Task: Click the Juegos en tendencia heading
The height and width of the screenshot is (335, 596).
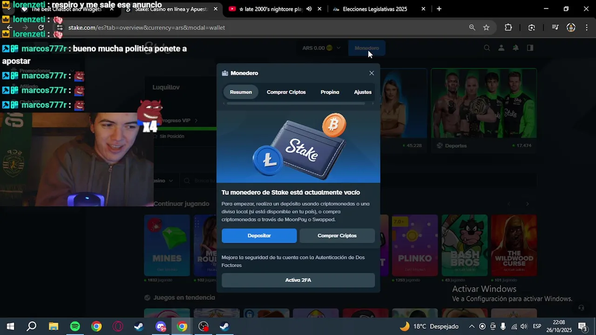Action: (x=184, y=298)
